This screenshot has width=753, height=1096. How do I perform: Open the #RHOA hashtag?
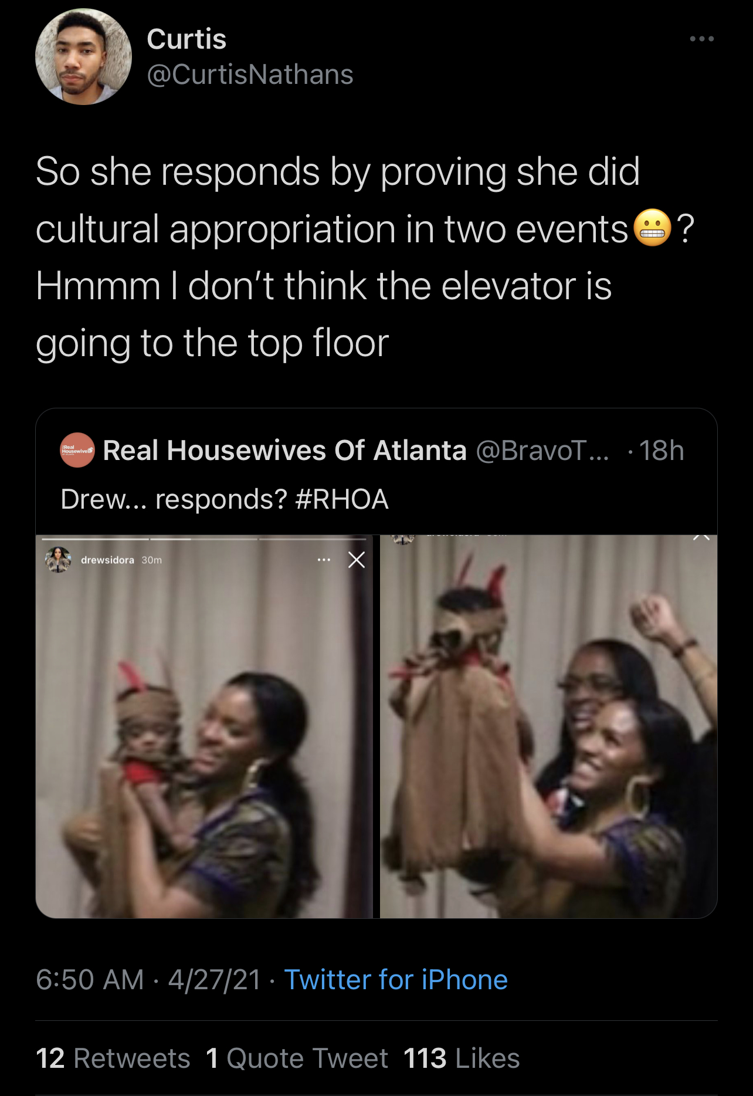coord(342,499)
